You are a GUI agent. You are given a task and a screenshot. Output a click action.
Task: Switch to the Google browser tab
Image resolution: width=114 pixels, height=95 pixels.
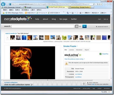coord(35,7)
